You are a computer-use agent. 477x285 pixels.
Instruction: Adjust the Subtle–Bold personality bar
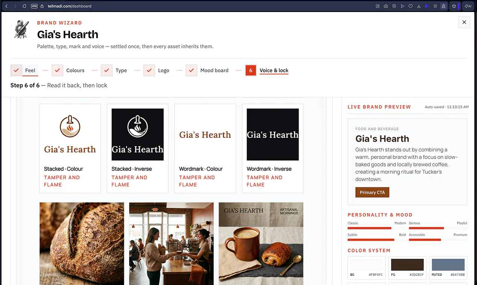[377, 240]
